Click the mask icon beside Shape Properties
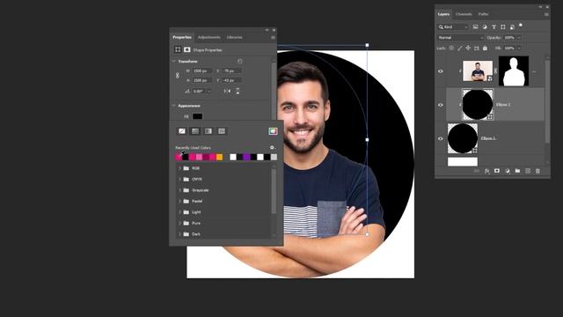Image resolution: width=563 pixels, height=317 pixels. [x=187, y=49]
